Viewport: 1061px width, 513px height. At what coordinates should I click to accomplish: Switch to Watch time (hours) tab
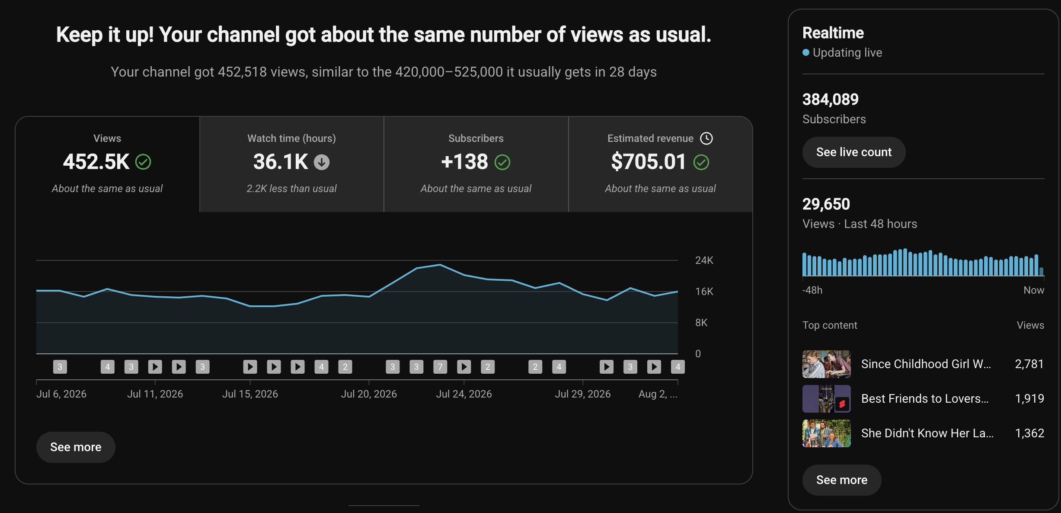292,164
